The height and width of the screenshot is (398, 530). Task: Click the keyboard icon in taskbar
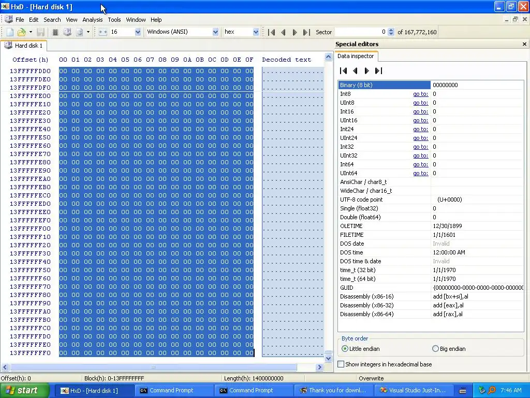463,391
